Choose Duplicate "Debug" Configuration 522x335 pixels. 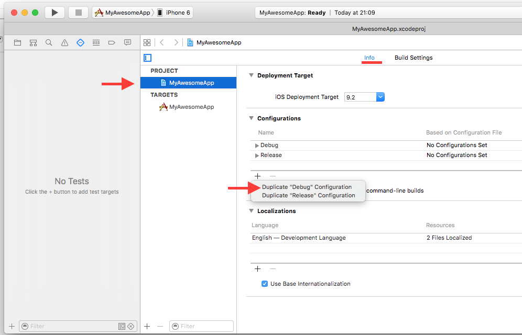pos(307,187)
